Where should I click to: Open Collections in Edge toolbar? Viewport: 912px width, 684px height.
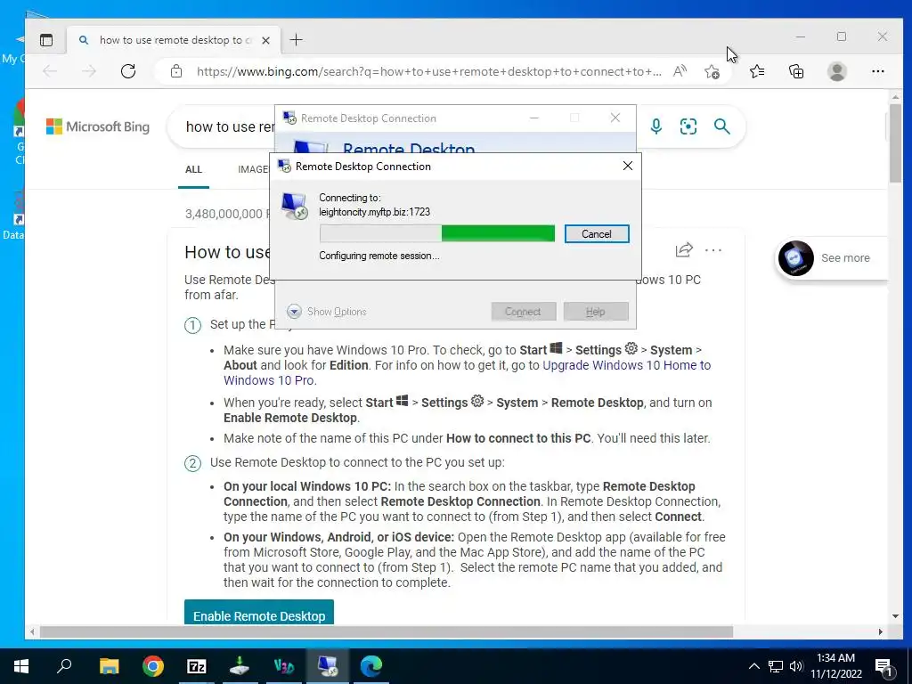pyautogui.click(x=796, y=71)
